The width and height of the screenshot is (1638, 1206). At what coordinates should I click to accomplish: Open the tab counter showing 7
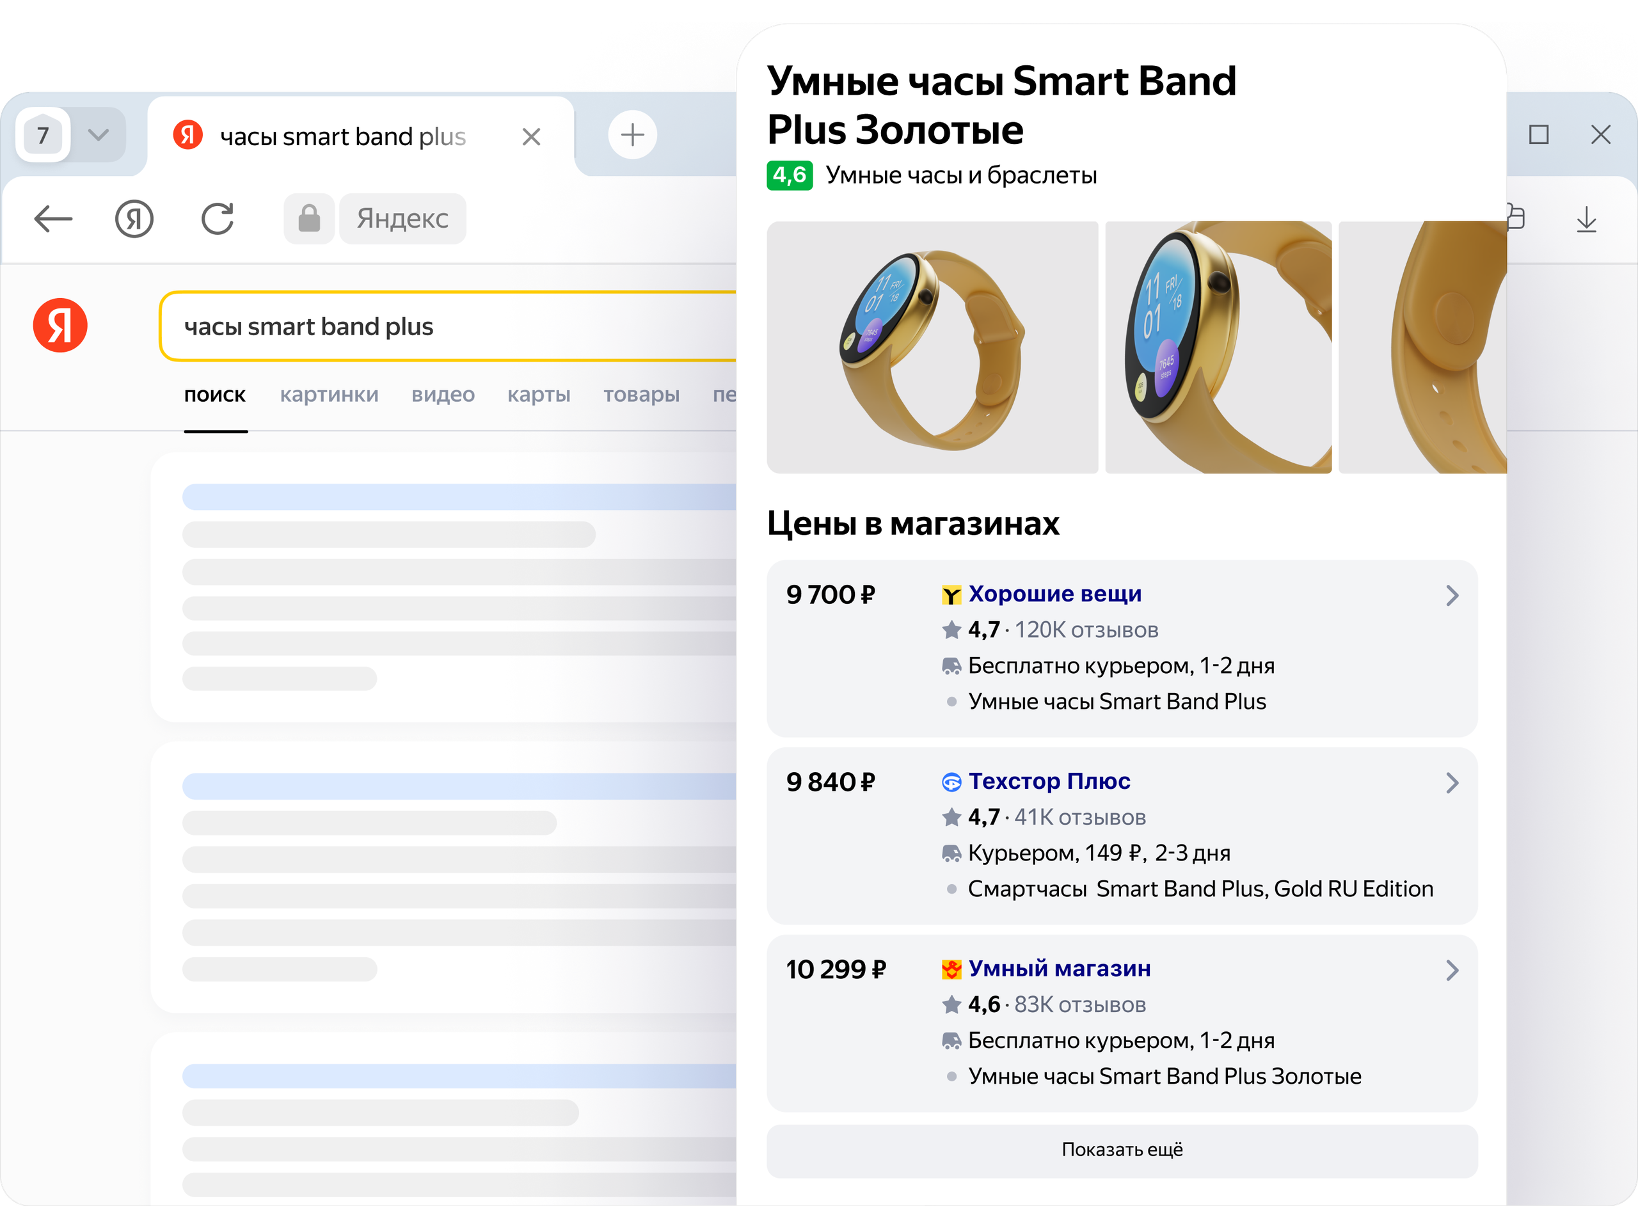(43, 135)
